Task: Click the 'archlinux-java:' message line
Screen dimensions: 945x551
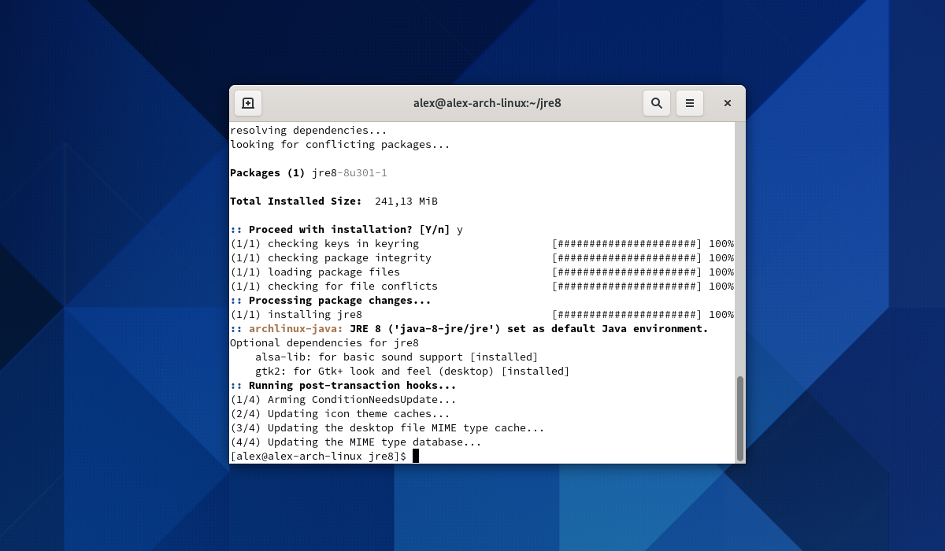Action: coord(469,328)
